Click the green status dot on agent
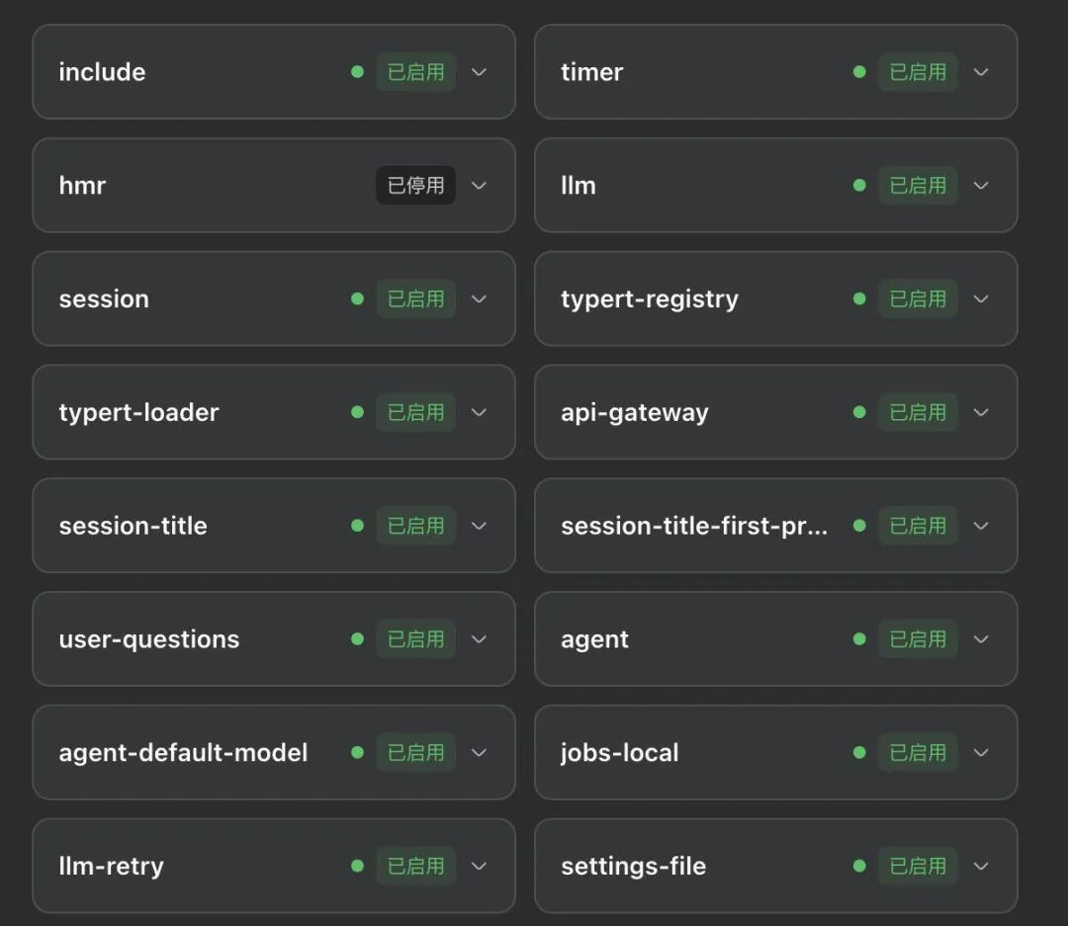This screenshot has width=1068, height=926. pos(859,638)
